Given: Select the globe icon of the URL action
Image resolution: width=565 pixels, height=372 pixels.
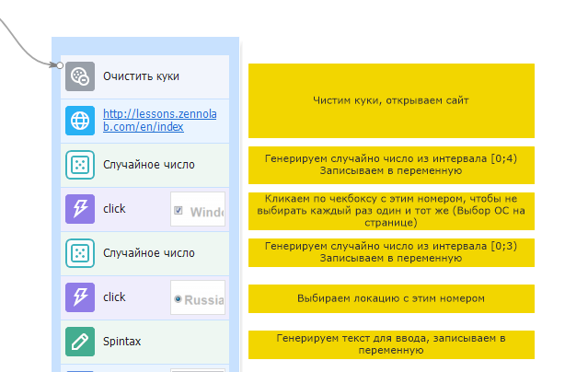Looking at the screenshot, I should [x=80, y=121].
